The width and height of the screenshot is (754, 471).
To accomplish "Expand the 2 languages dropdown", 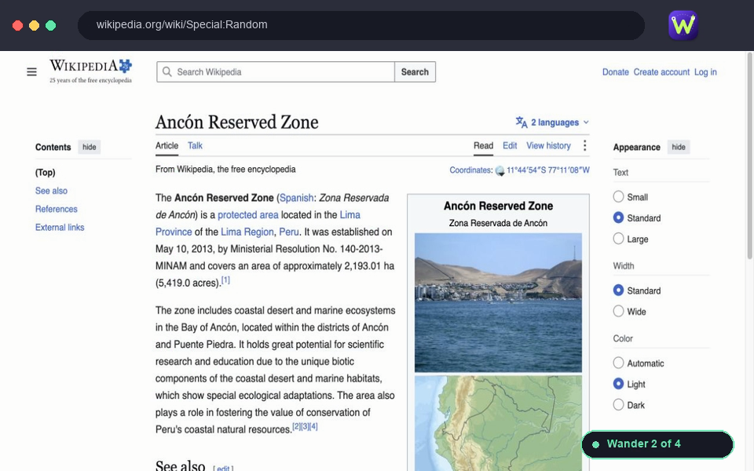I will tap(552, 122).
